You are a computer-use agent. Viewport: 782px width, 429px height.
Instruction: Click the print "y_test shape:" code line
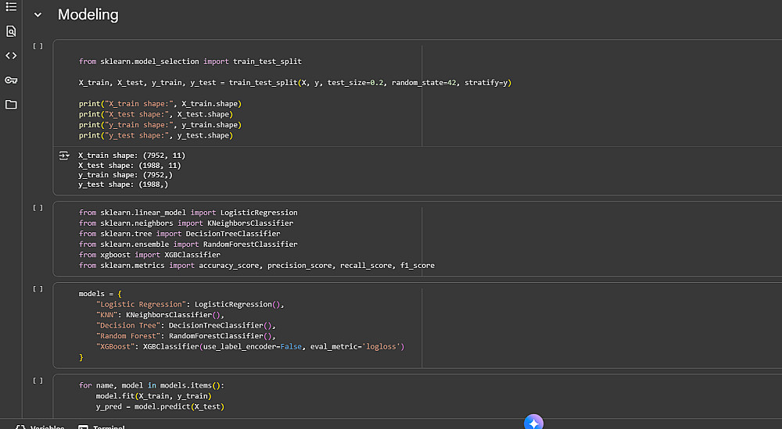[x=156, y=135]
